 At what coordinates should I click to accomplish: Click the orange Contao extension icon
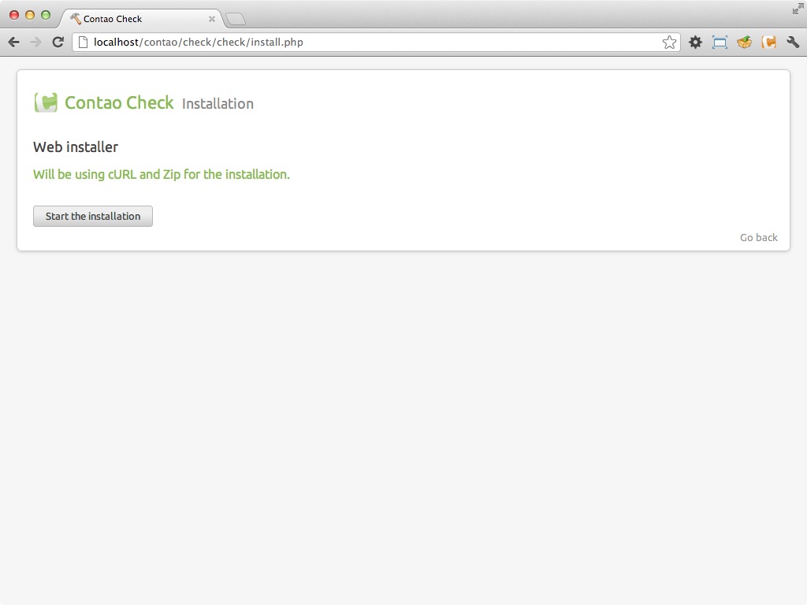[769, 43]
